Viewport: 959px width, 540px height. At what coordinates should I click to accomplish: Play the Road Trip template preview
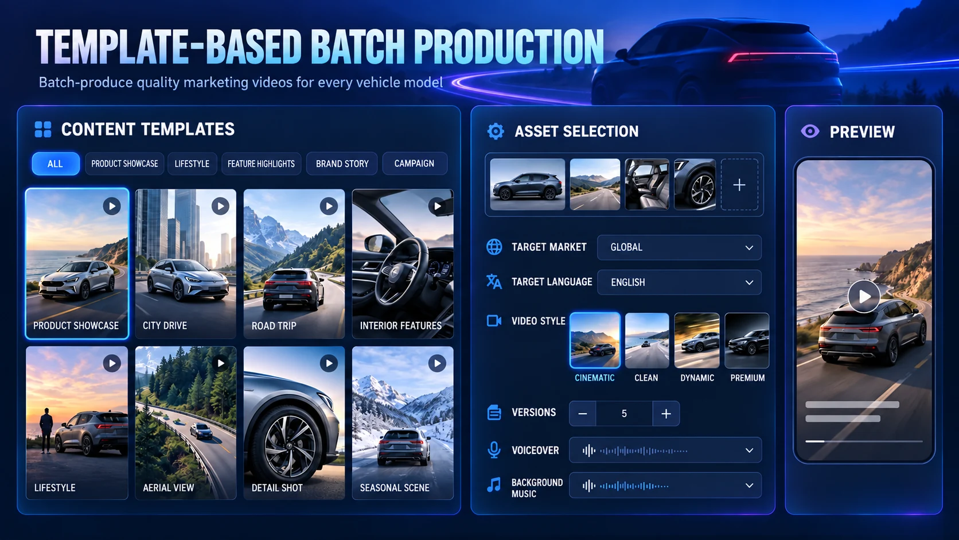tap(329, 206)
